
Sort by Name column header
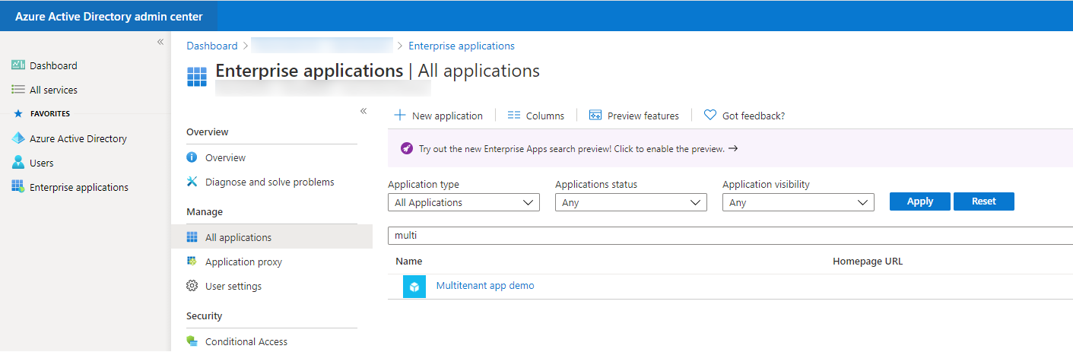click(x=409, y=262)
